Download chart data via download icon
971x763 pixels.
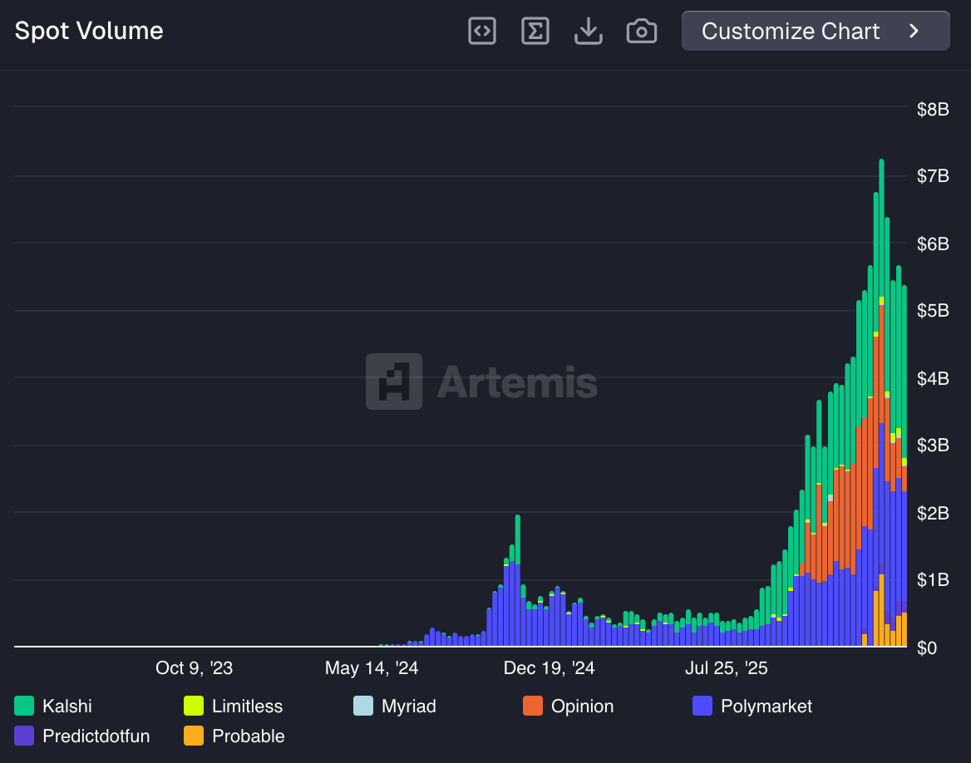coord(589,31)
